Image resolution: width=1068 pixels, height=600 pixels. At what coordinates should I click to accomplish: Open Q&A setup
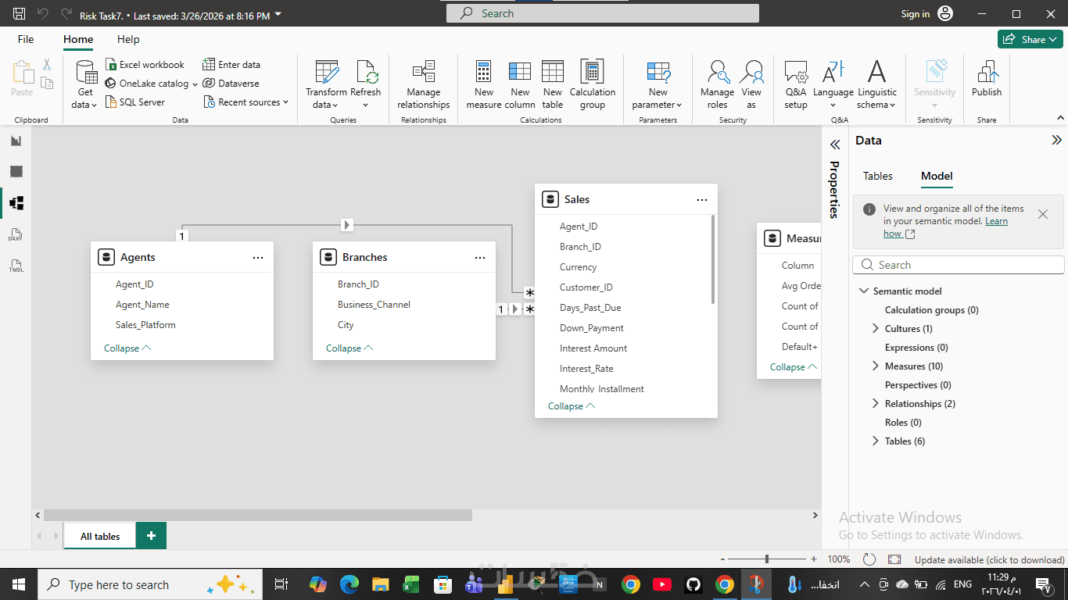click(x=796, y=84)
